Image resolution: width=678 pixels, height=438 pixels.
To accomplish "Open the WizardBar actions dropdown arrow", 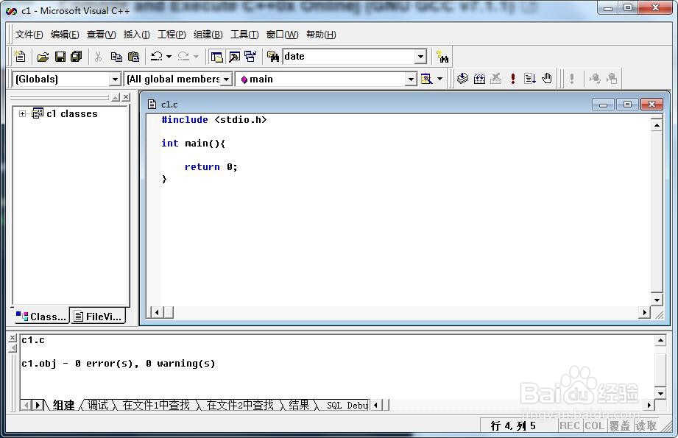I will click(x=439, y=79).
